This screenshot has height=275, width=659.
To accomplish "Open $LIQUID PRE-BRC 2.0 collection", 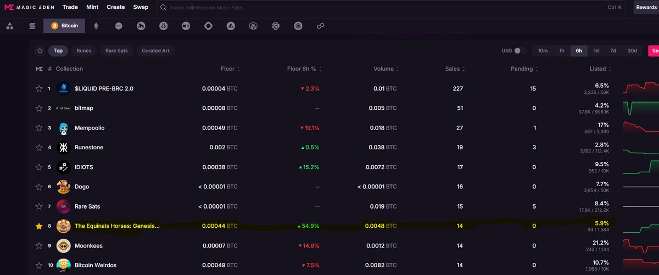I will click(104, 88).
